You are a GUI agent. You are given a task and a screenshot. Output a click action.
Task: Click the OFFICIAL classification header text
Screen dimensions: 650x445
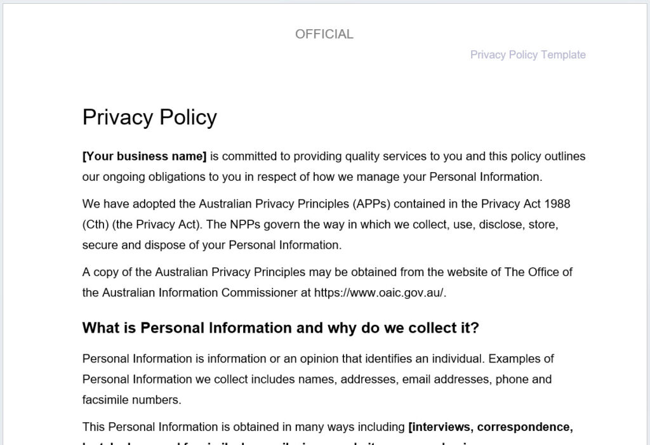[x=324, y=34]
